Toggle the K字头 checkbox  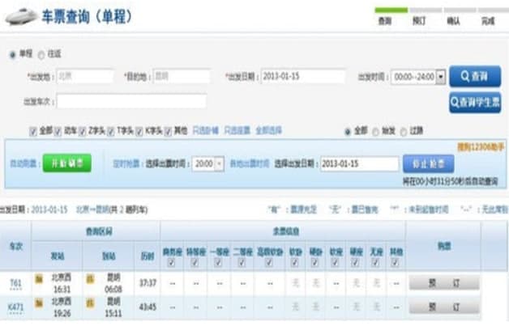pos(139,131)
